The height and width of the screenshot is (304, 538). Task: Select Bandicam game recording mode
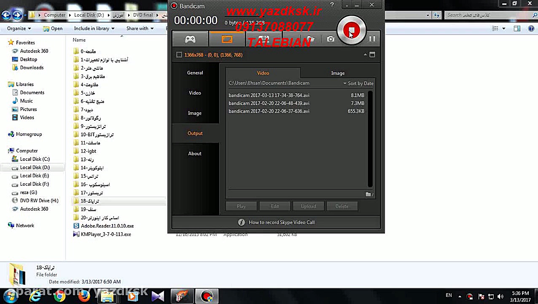tap(190, 39)
